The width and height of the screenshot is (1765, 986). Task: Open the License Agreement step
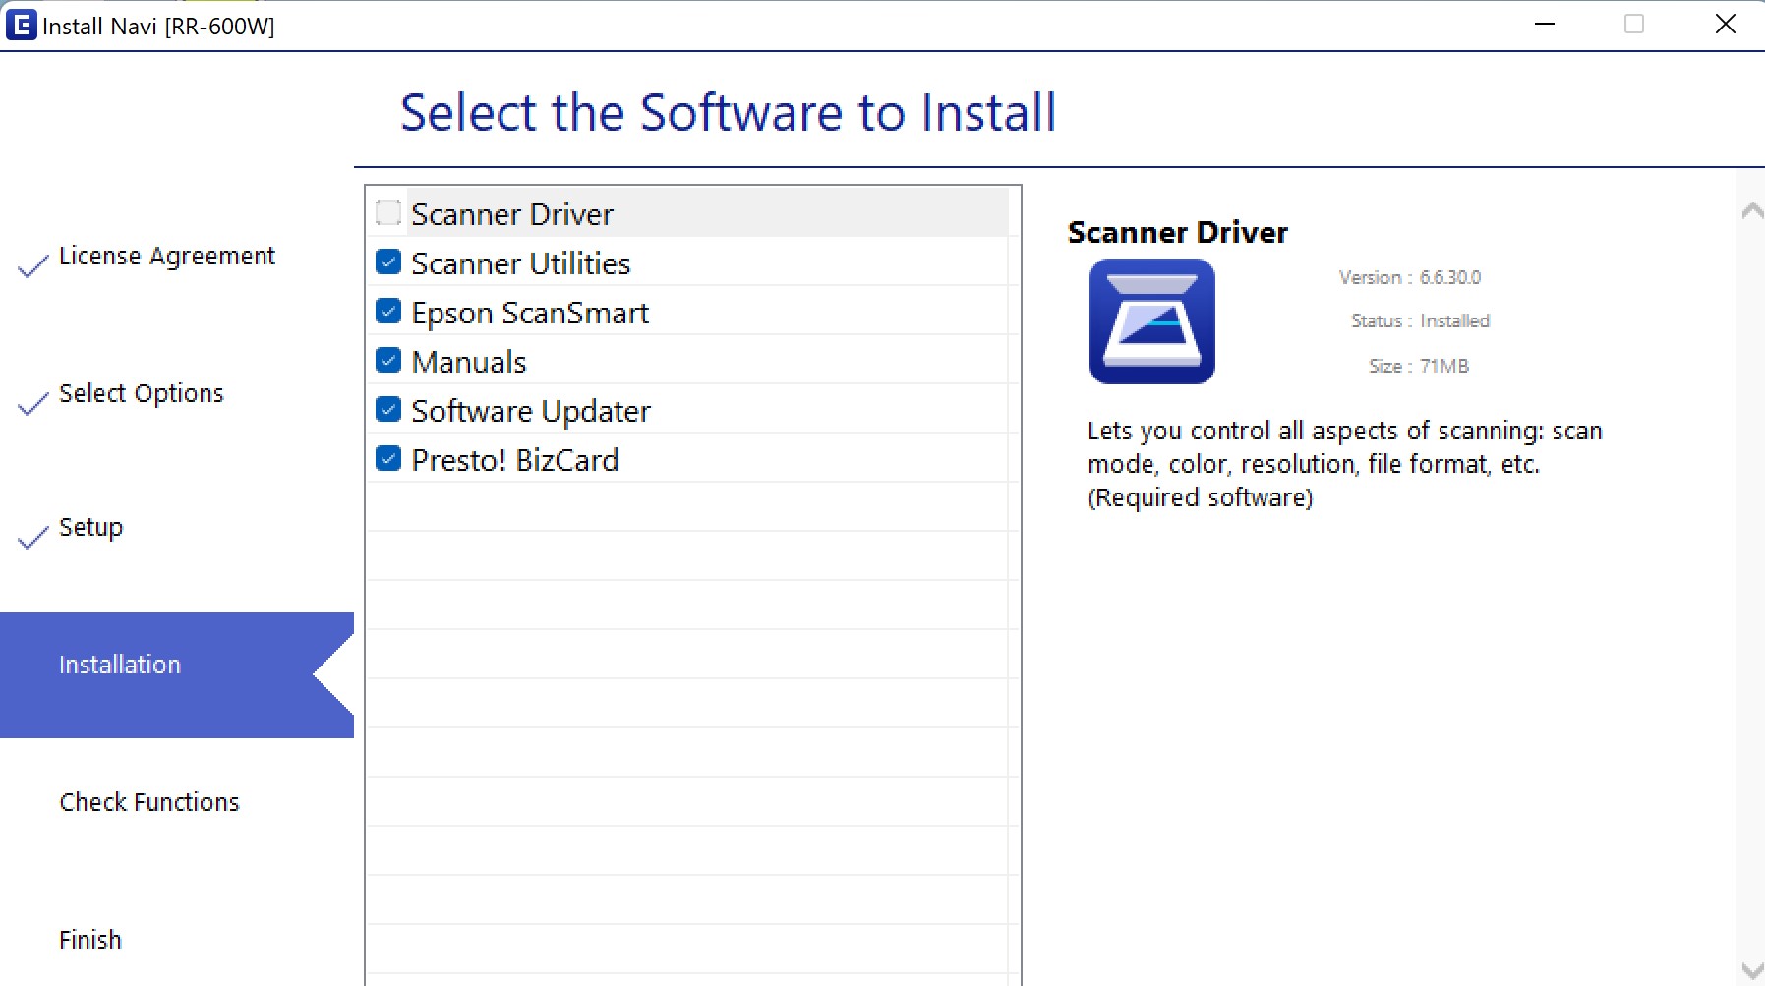[166, 257]
